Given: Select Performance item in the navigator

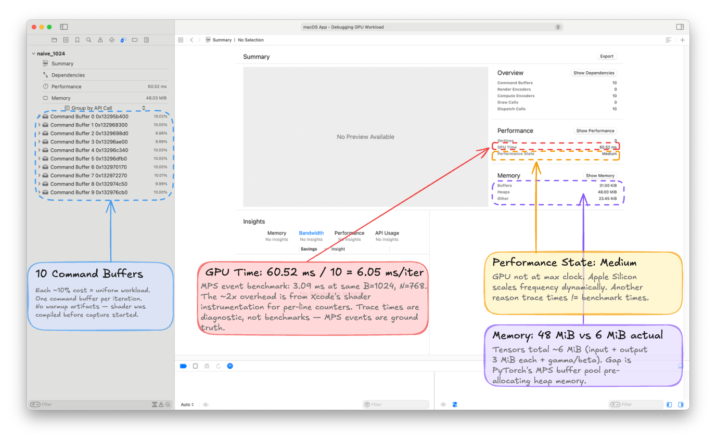Looking at the screenshot, I should (x=66, y=87).
